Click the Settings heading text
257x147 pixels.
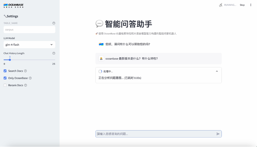pos(13,16)
